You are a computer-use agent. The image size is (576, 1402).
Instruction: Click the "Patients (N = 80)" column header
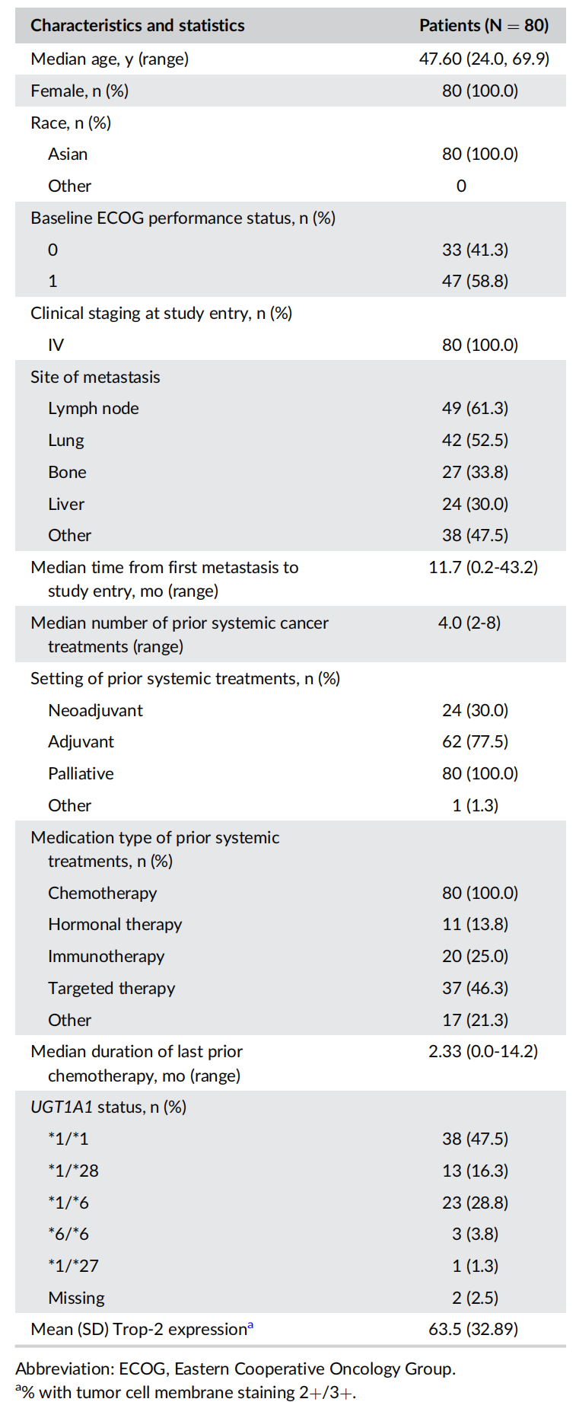(484, 25)
